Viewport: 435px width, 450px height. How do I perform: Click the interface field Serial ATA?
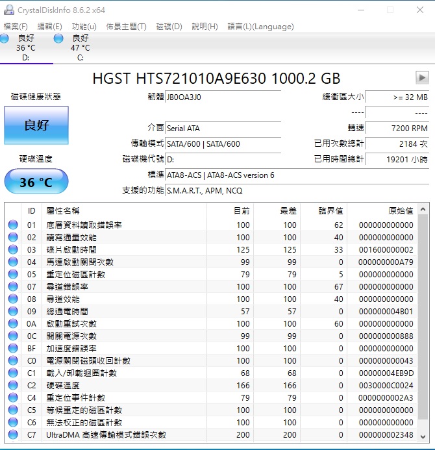pos(223,129)
